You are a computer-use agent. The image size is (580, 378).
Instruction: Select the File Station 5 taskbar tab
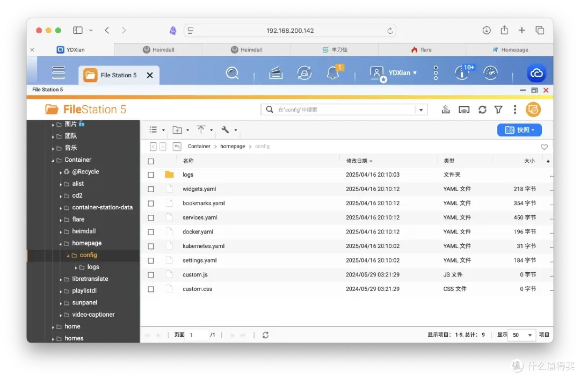coord(119,75)
